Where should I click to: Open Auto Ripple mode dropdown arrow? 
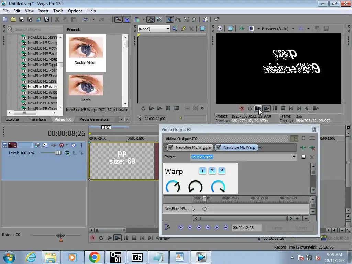(143, 20)
